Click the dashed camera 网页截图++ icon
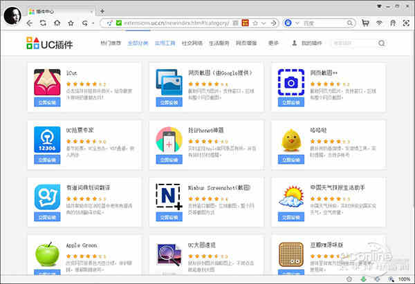The image size is (415, 284). pyautogui.click(x=291, y=82)
